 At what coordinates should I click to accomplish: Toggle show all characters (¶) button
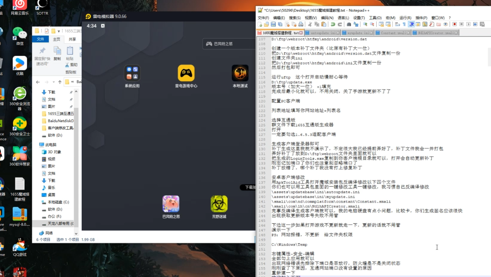[404, 24]
